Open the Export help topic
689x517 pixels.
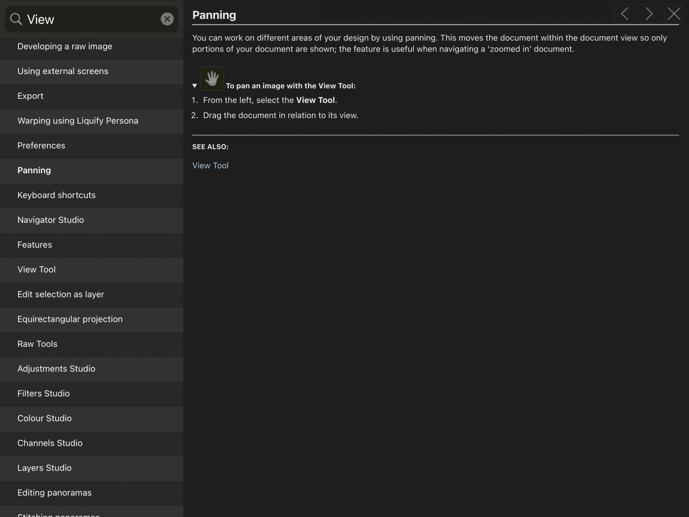pyautogui.click(x=30, y=96)
